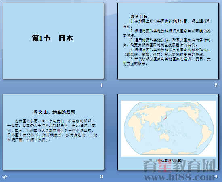Click the body paragraph on slide 3
222x182 pixels.
(x=53, y=130)
